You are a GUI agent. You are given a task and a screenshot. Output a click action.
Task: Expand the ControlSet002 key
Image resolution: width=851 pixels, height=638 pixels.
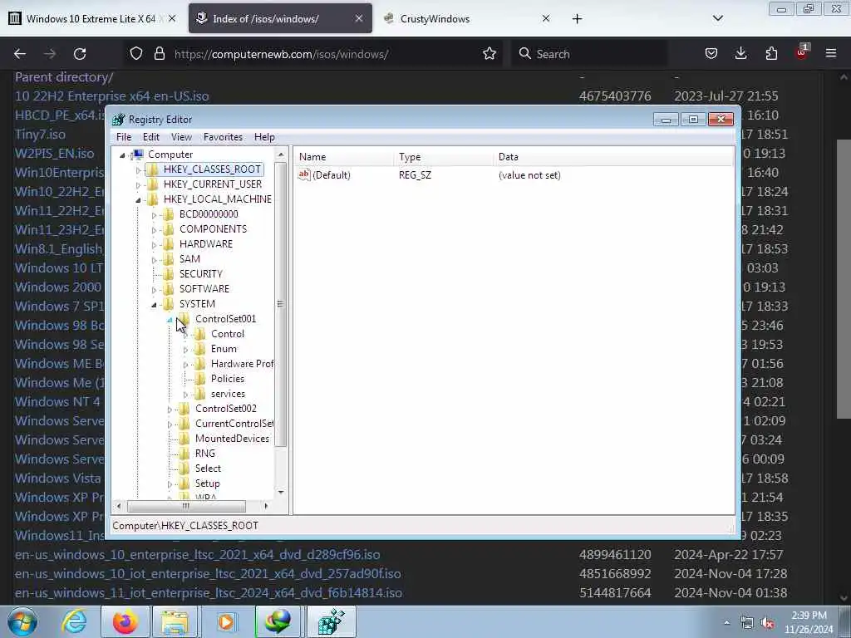(x=170, y=409)
